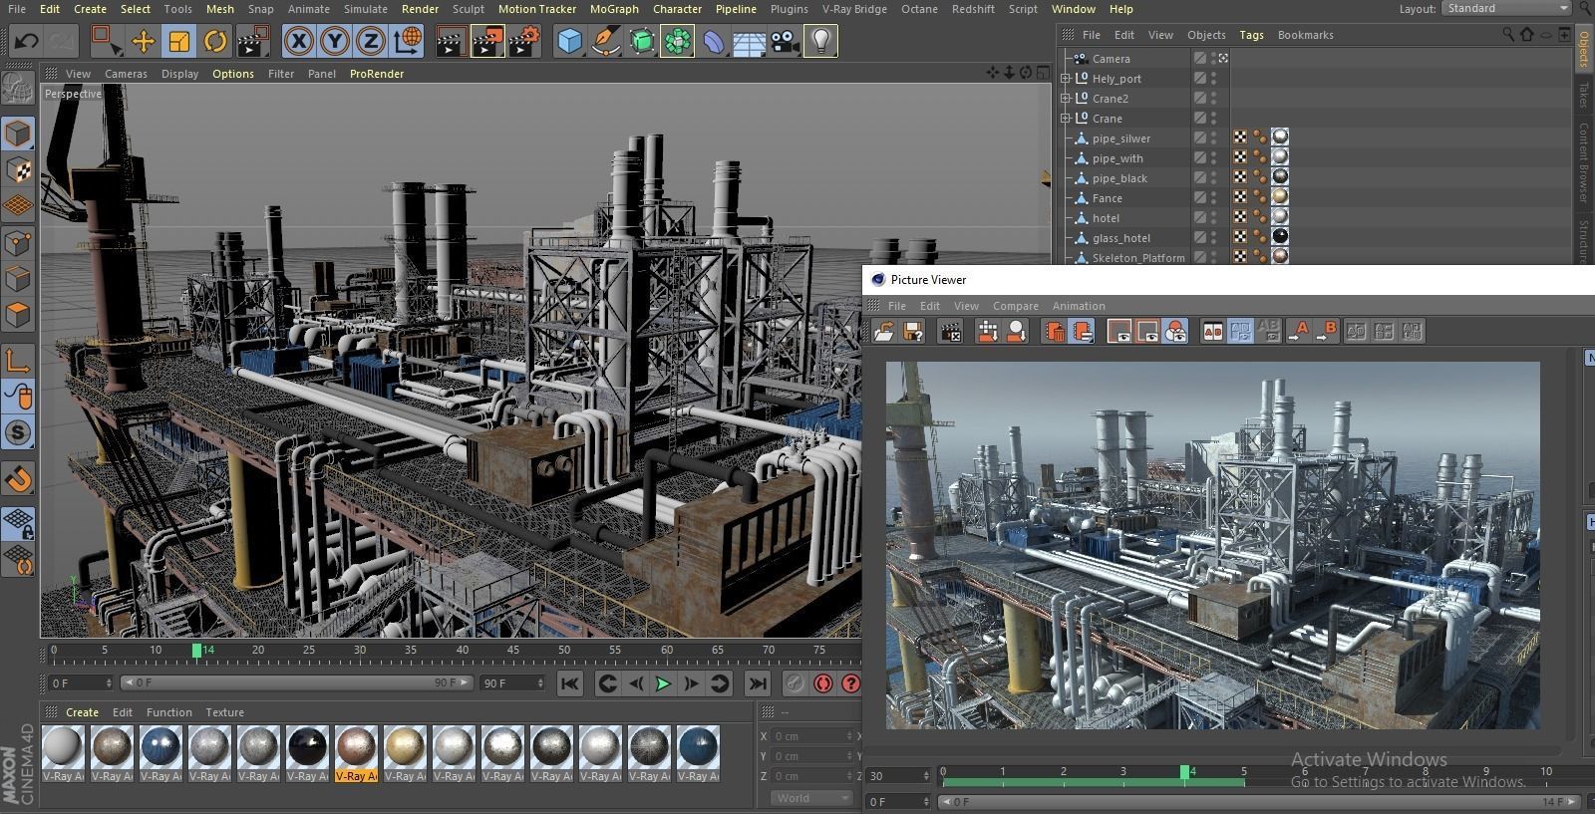The image size is (1595, 814).
Task: Click the Subdivision Surface generator icon
Action: click(x=642, y=42)
